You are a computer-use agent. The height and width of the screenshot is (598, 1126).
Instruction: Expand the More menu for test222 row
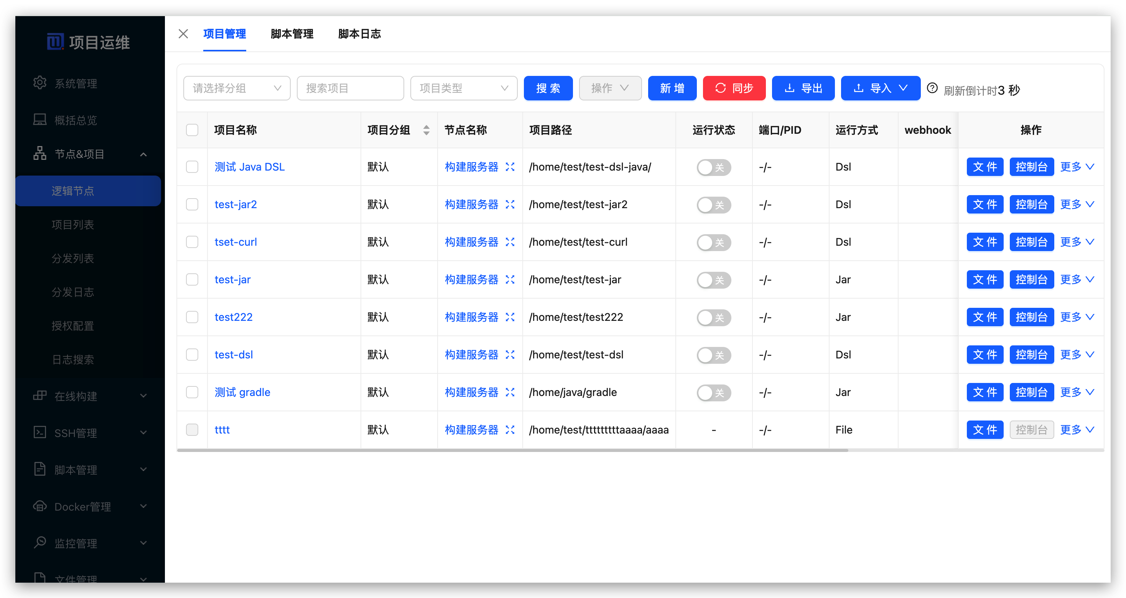tap(1077, 317)
